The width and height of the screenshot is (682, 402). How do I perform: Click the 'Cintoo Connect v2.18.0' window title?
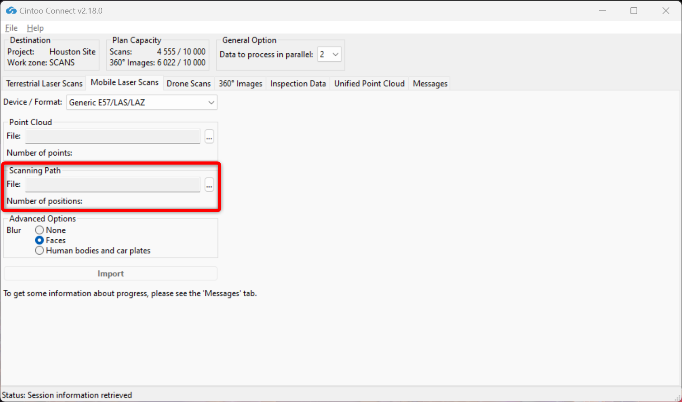(x=61, y=10)
